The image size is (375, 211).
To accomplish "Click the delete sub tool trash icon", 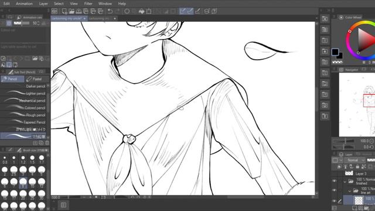I will click(x=47, y=143).
